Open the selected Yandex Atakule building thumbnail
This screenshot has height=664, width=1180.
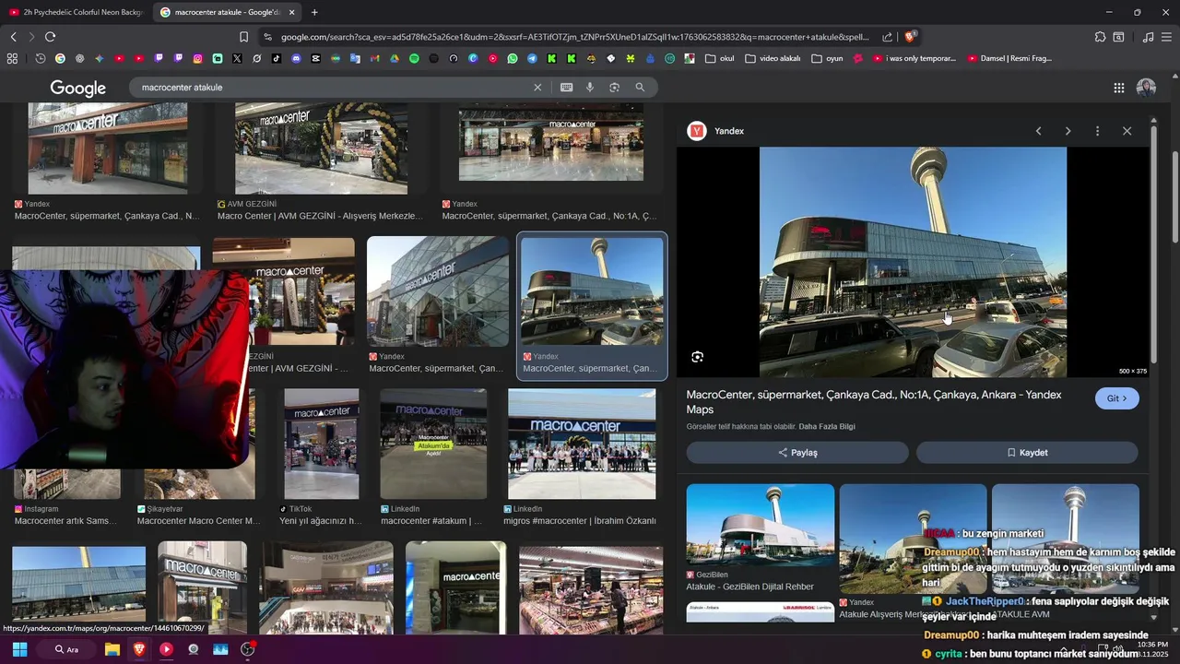point(592,291)
